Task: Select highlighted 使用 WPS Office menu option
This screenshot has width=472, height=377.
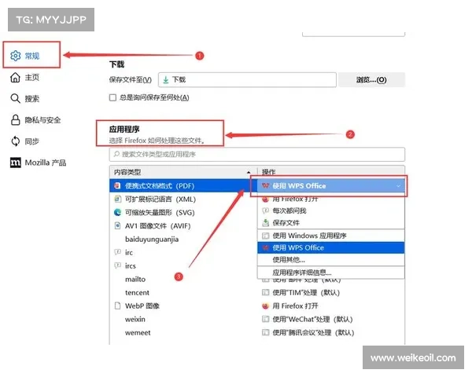Action: tap(331, 247)
